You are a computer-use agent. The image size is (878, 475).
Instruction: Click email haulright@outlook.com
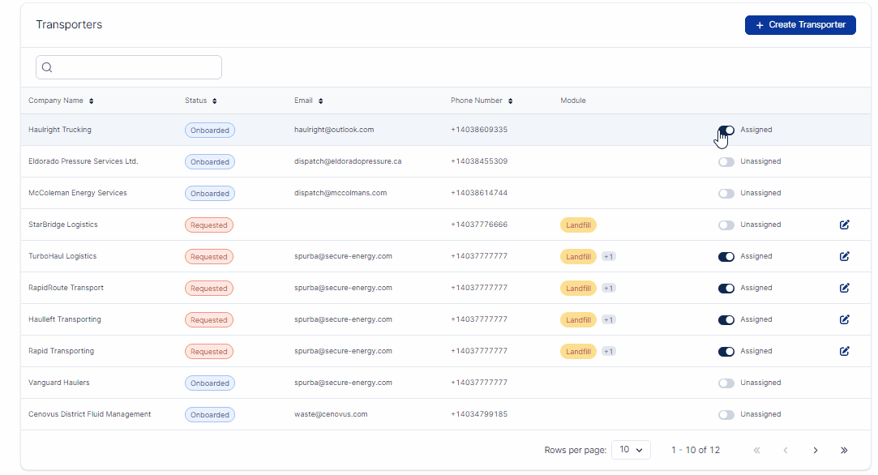(x=334, y=130)
